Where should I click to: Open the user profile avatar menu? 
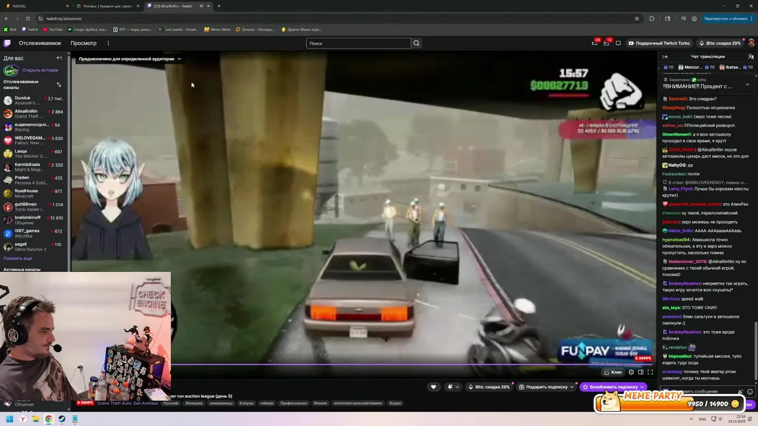[751, 43]
